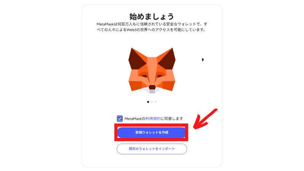
Task: Open the 利用規約 terms link
Action: [153, 119]
